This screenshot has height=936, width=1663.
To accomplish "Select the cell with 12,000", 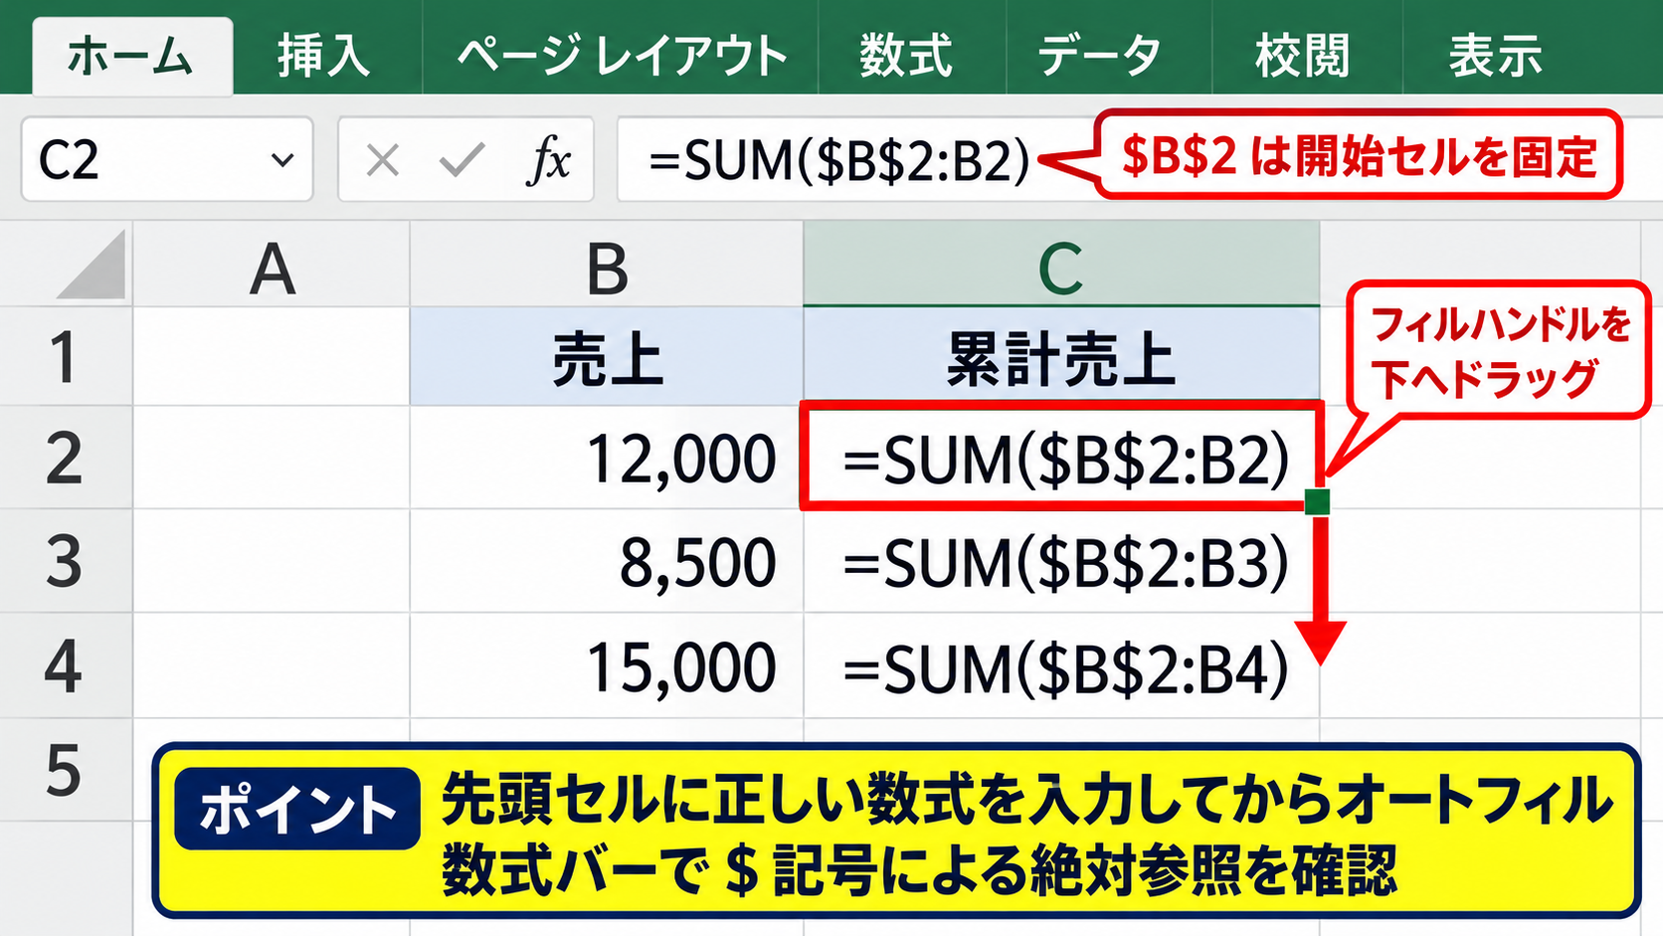I will tap(607, 459).
